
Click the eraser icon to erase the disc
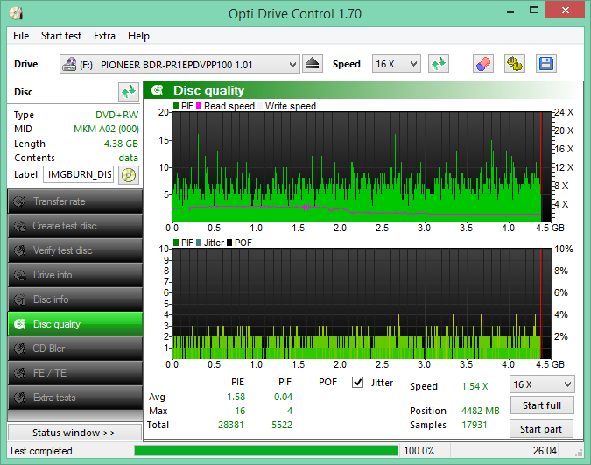[483, 64]
